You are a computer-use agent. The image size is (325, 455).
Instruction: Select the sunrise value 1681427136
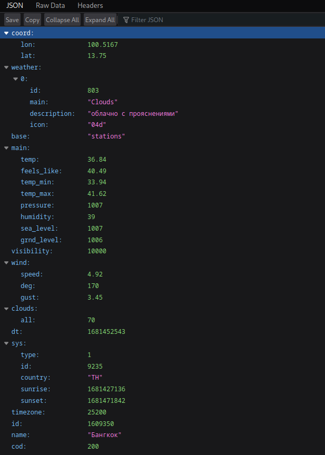106,389
